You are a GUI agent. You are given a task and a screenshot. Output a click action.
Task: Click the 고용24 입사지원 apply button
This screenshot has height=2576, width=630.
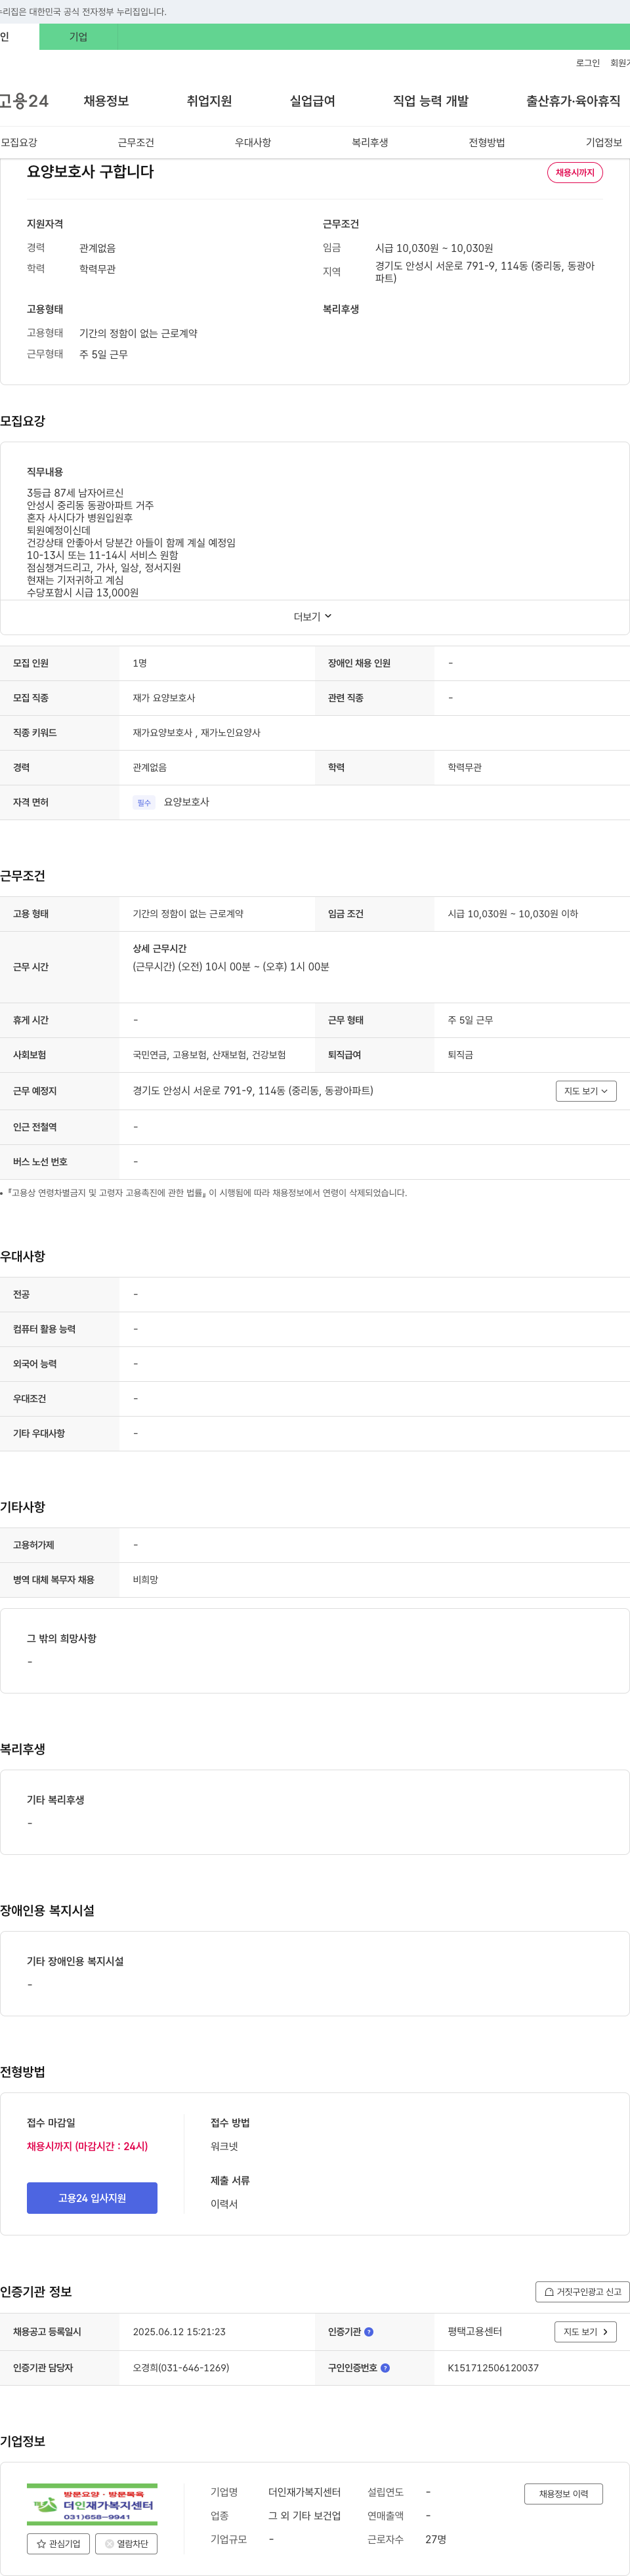click(92, 2197)
